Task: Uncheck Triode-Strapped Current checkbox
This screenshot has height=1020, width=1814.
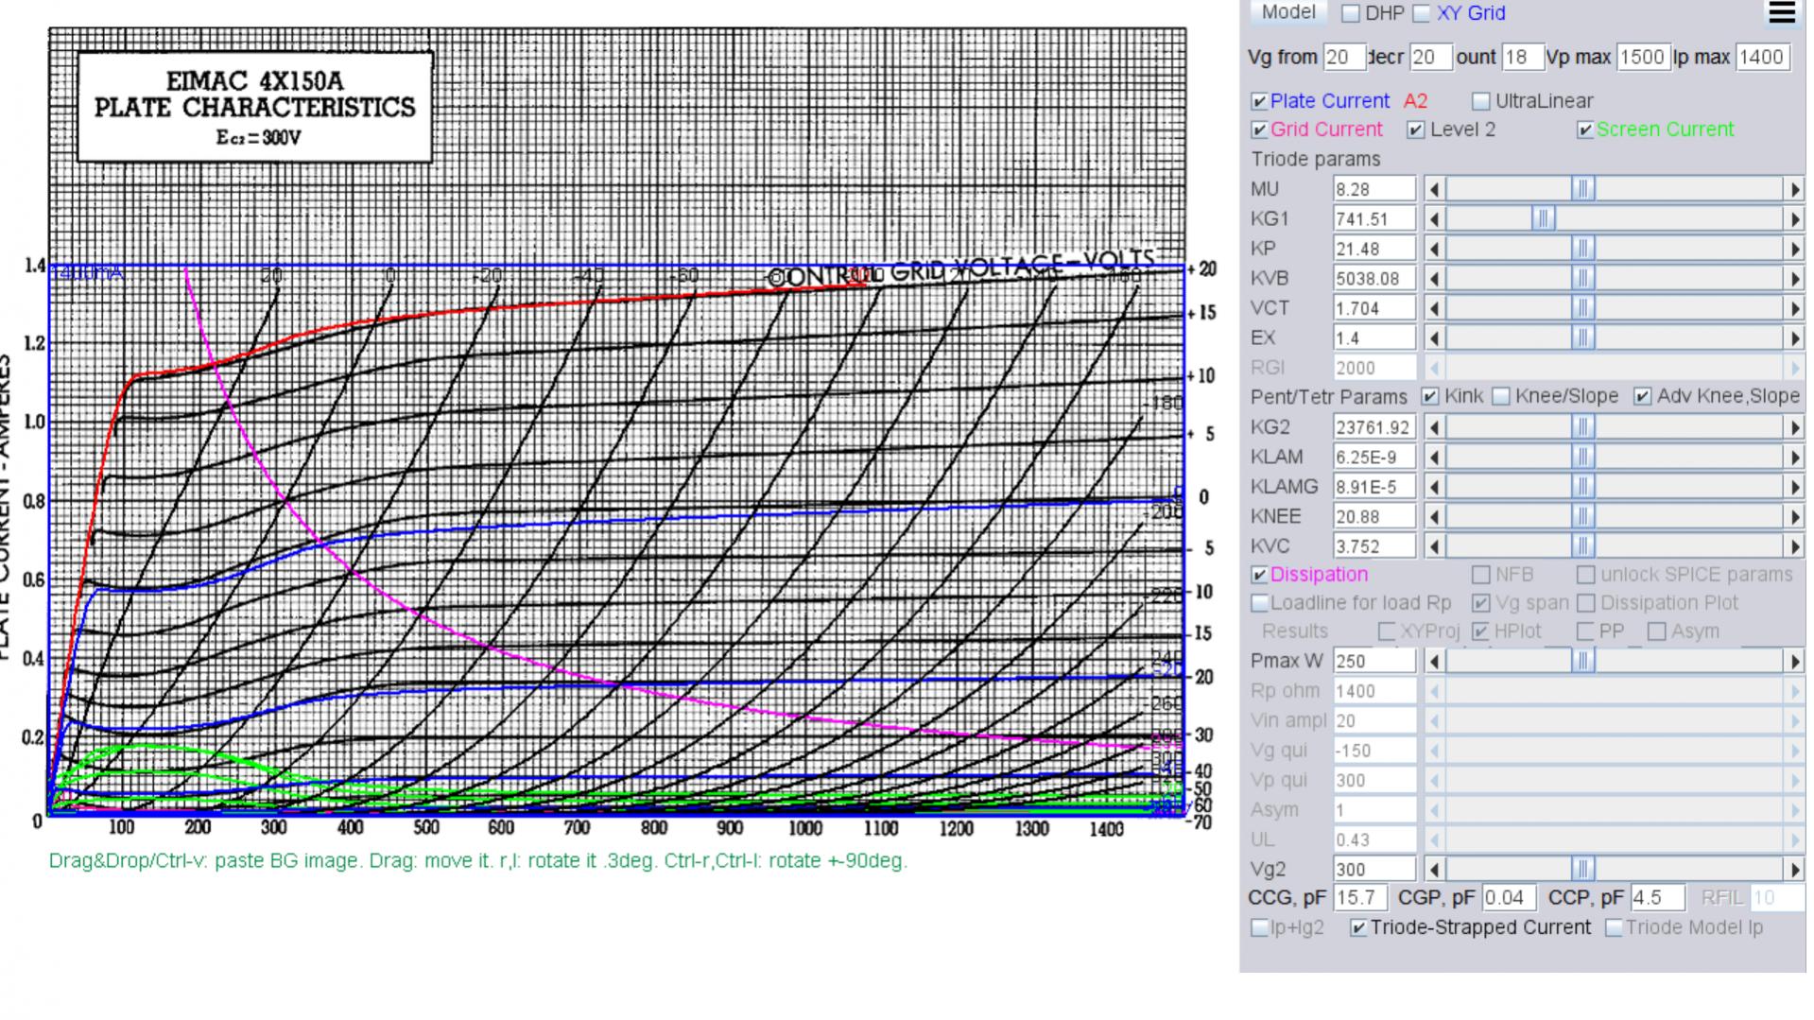Action: (1358, 928)
